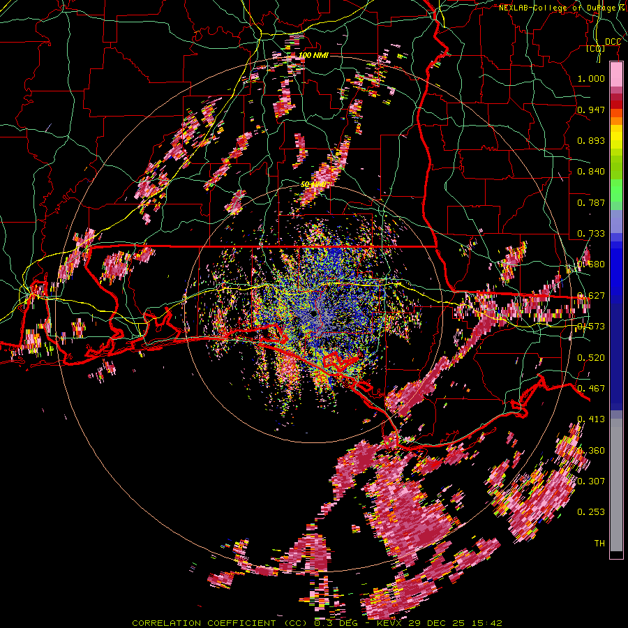Select the 0.360 scale value
This screenshot has width=628, height=628.
[591, 451]
